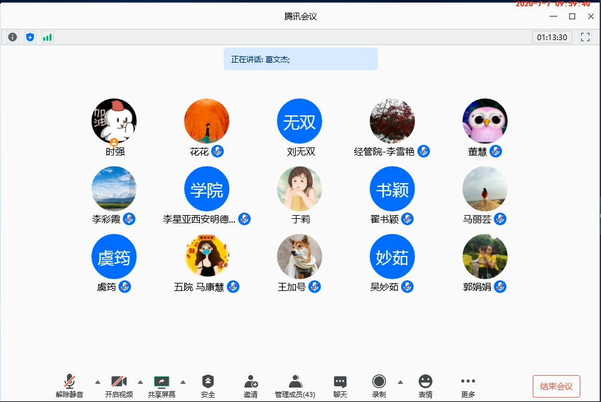The width and height of the screenshot is (601, 402).
Task: Expand audio options arrow beside 解除静音
Action: (x=97, y=381)
